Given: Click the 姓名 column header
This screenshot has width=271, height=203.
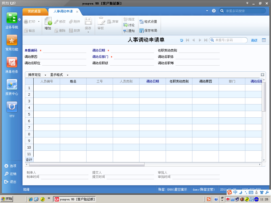Looking at the screenshot, I should tap(73, 81).
